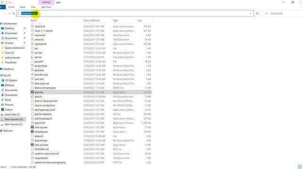
Task: Expand the address bar history dropdown
Action: pyautogui.click(x=251, y=14)
